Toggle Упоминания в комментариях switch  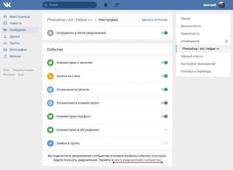pos(164,103)
